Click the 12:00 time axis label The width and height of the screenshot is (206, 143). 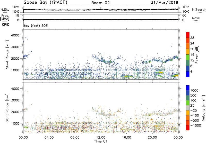[x=101, y=138]
